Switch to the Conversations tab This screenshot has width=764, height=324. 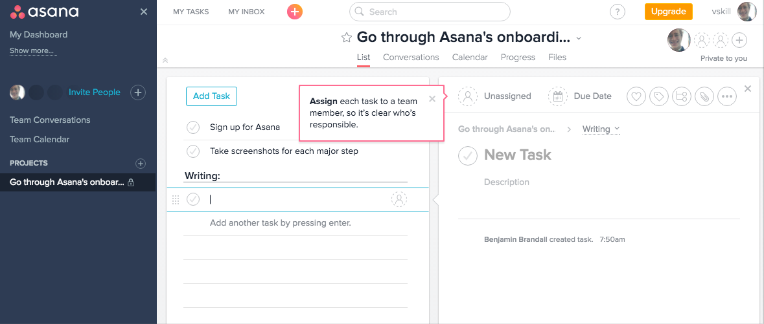pos(411,58)
